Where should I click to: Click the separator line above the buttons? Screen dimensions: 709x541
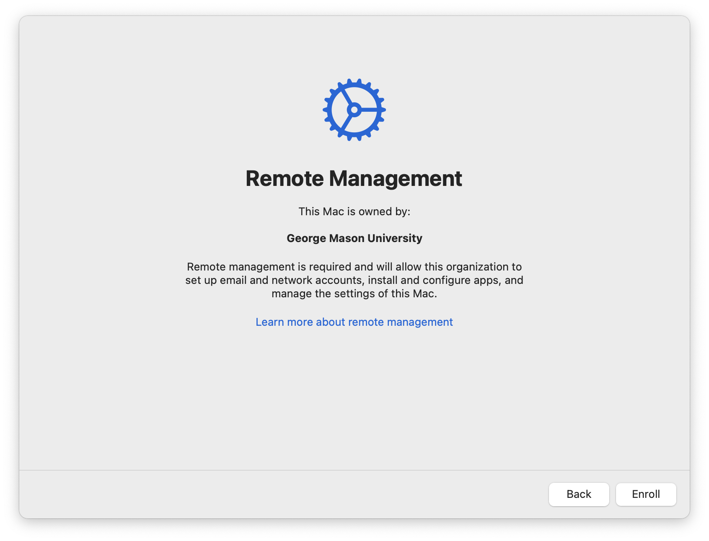(x=354, y=470)
